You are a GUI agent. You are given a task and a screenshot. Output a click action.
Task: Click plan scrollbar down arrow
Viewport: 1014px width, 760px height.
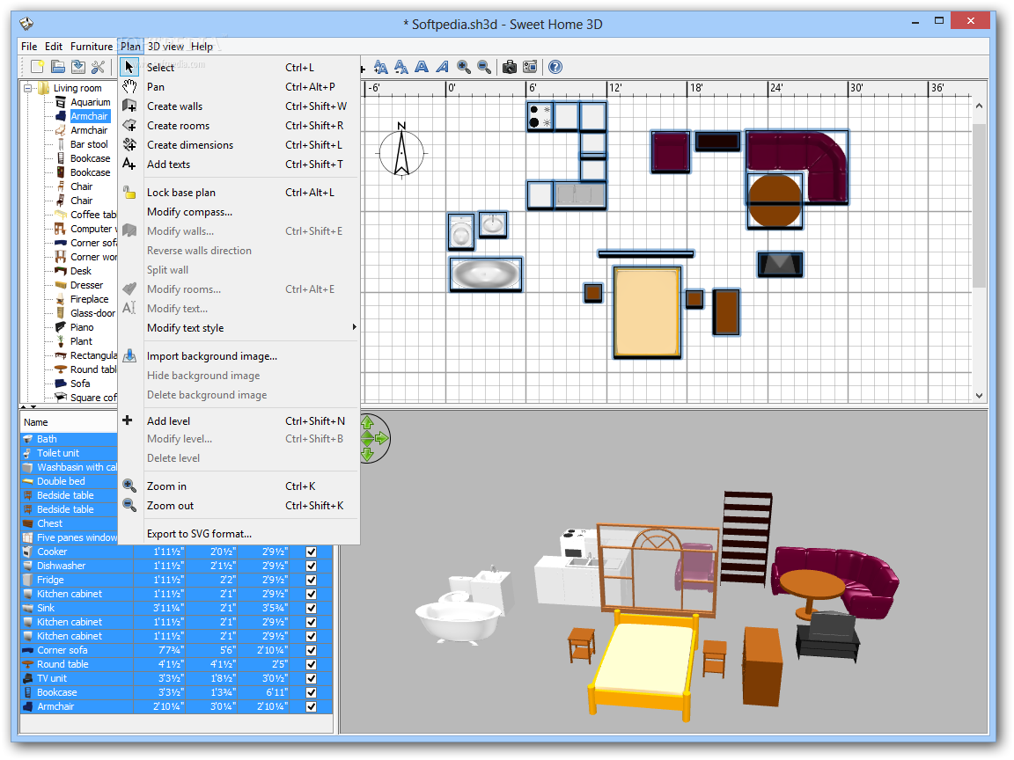coord(979,396)
